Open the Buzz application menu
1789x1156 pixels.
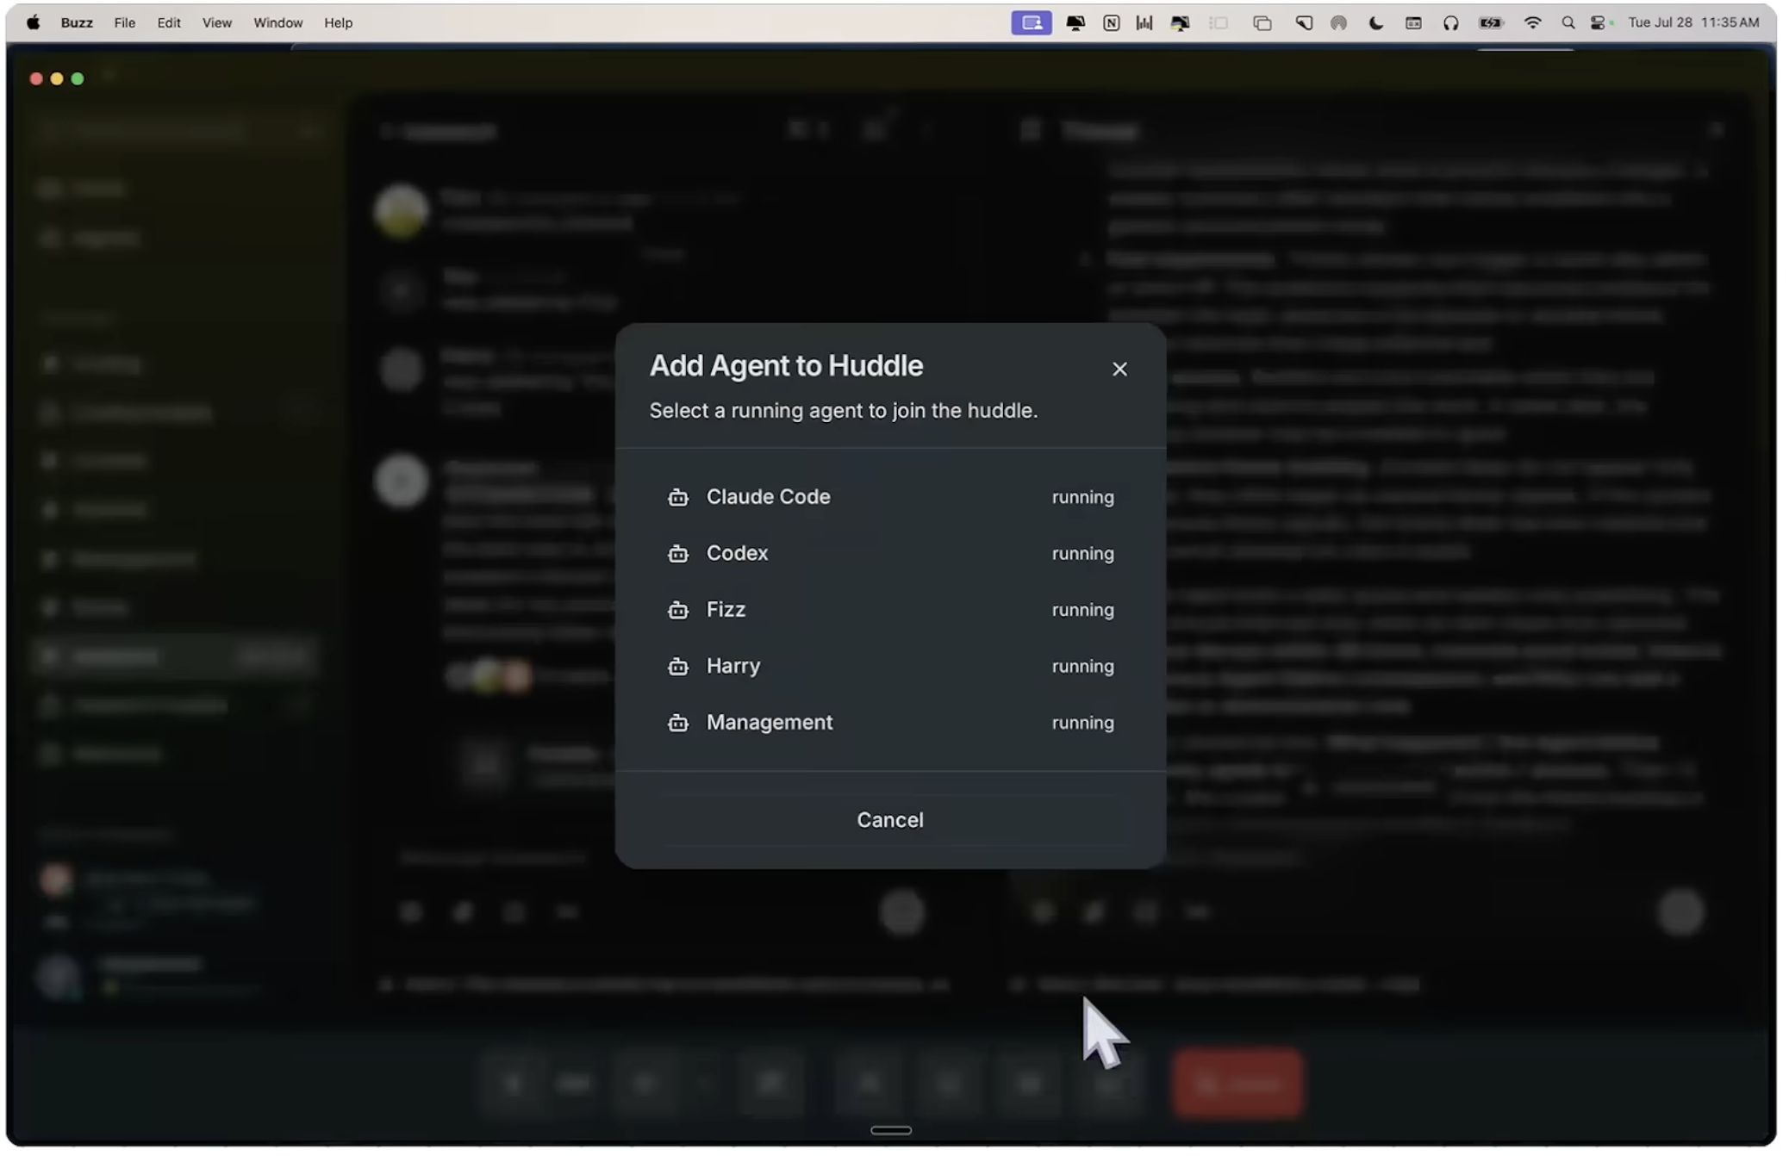(x=77, y=23)
